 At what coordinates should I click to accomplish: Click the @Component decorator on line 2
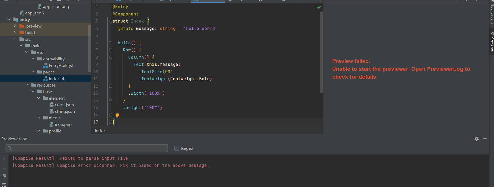tap(126, 14)
